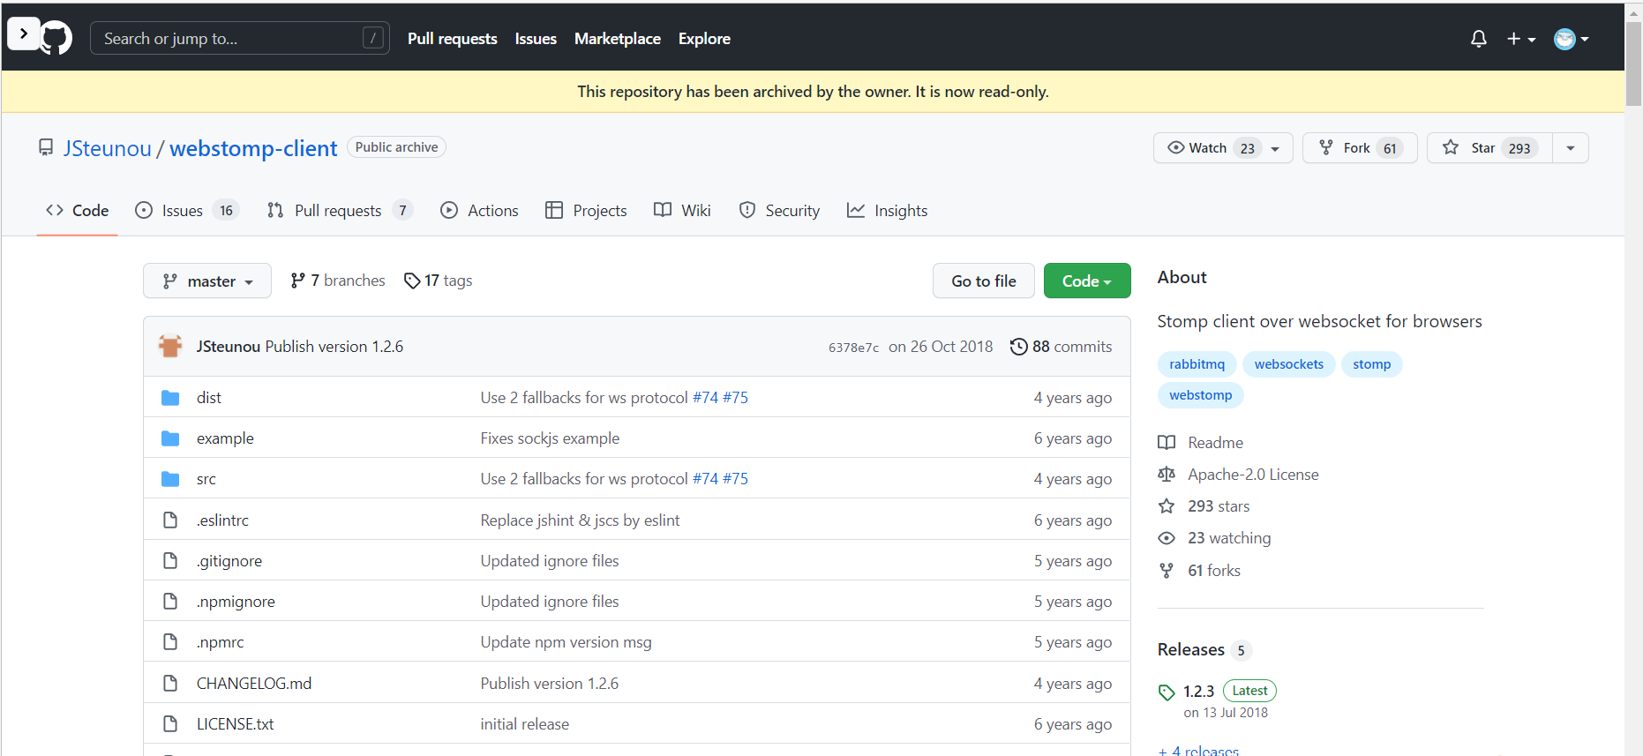The width and height of the screenshot is (1643, 756).
Task: Open the example folder
Action: 225,438
